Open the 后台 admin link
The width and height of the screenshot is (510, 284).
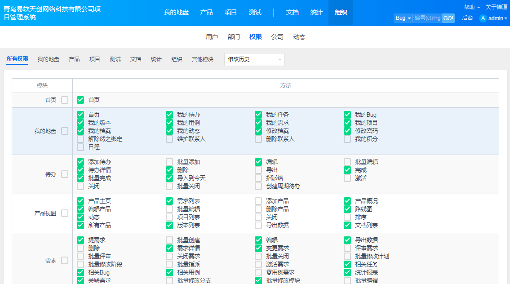tap(467, 18)
